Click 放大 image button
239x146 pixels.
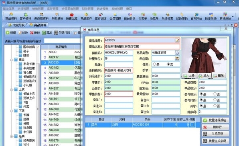[x=204, y=76]
